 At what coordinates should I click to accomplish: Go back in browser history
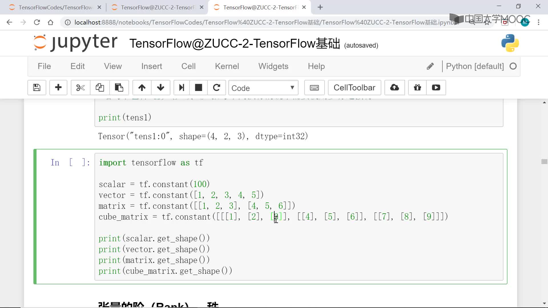tap(9, 22)
